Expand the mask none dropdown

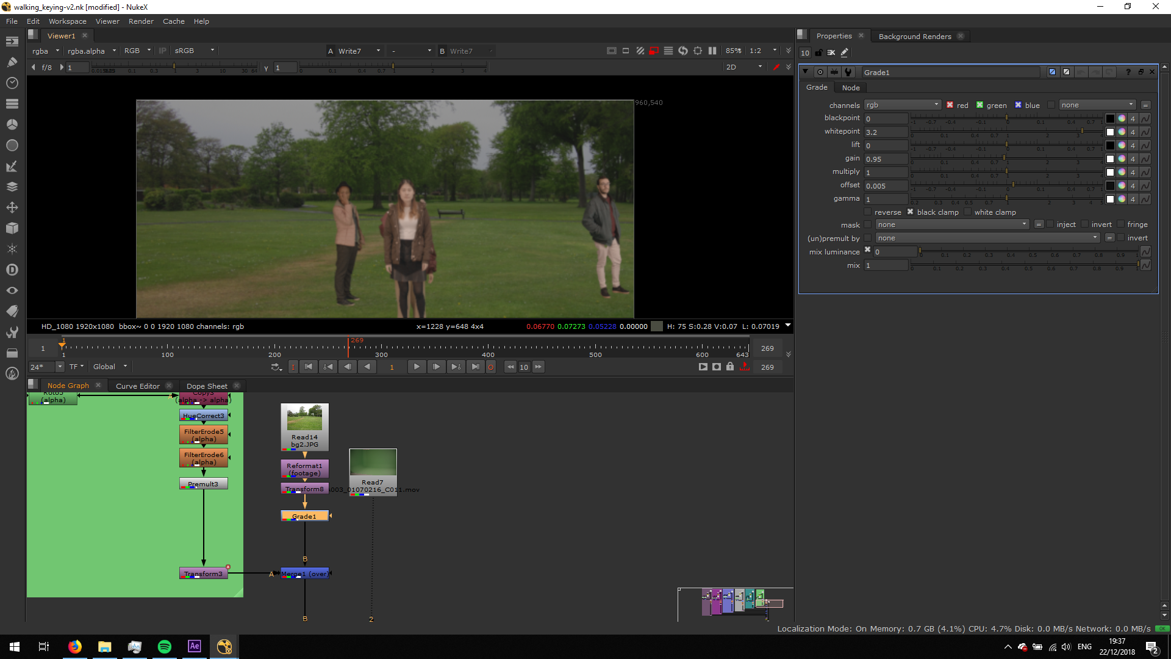[x=952, y=225]
